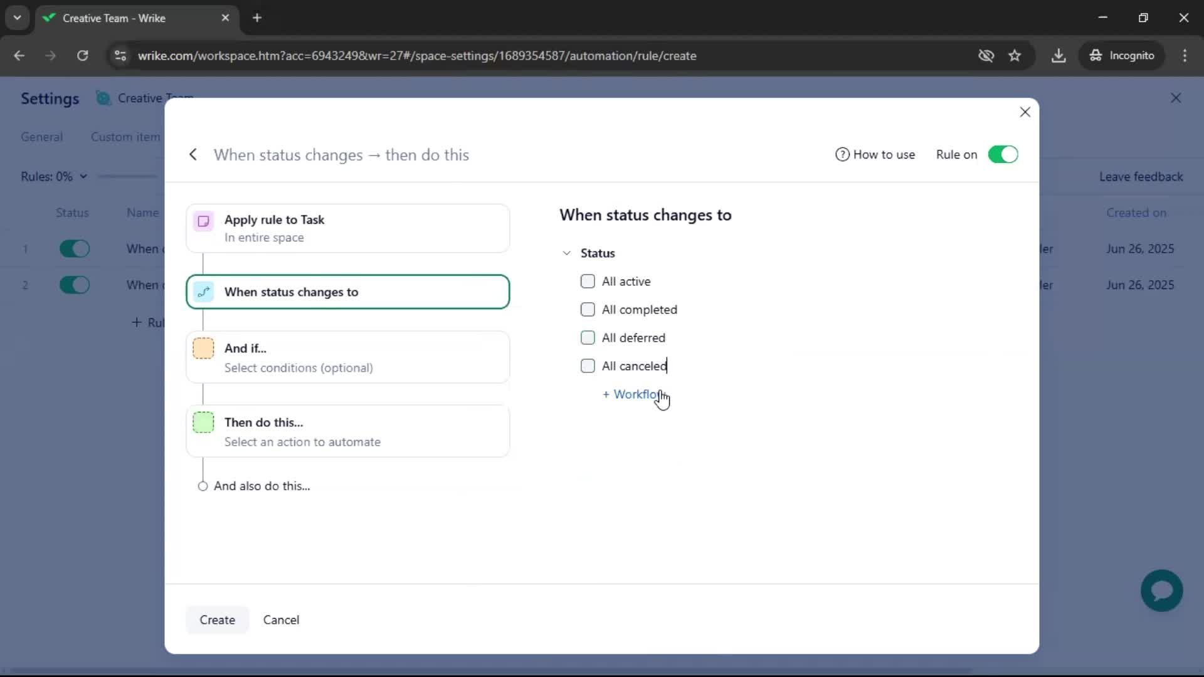Image resolution: width=1204 pixels, height=677 pixels.
Task: Click the tracking protection eye icon
Action: [986, 56]
